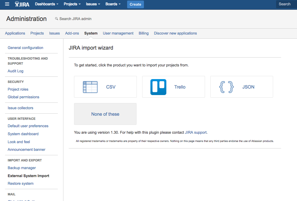Open Audit Log in sidebar

click(16, 71)
